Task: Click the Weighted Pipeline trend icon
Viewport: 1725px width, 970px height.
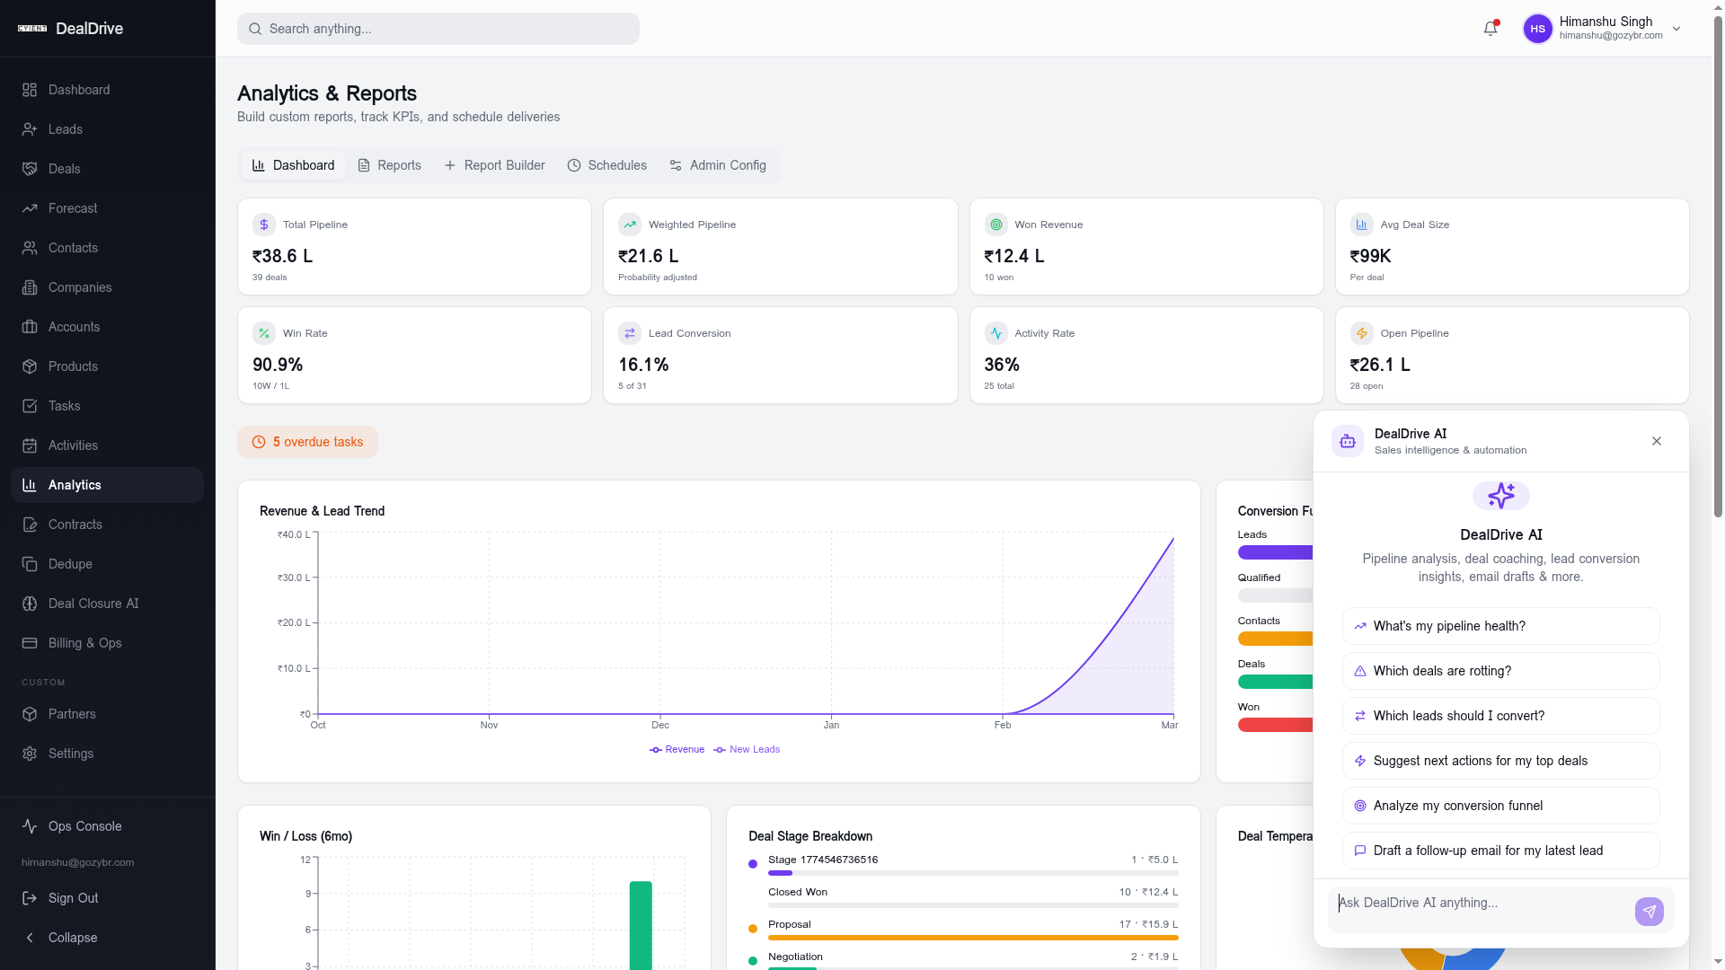Action: pos(630,225)
